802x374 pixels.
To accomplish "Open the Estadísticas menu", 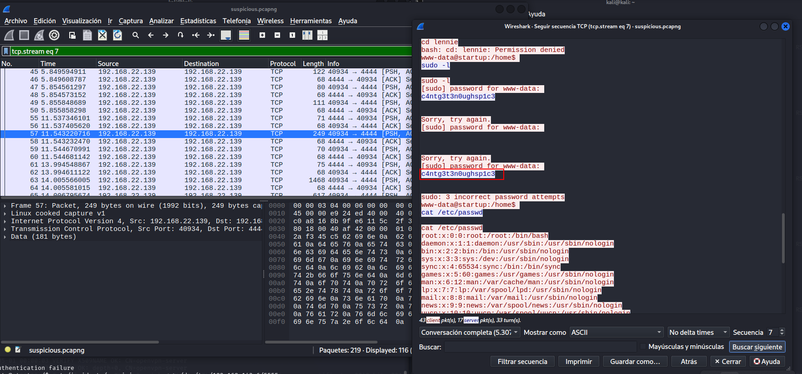I will click(x=198, y=21).
